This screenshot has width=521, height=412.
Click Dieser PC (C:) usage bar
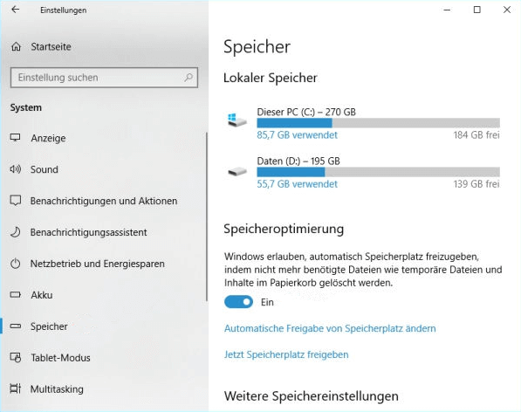click(378, 123)
